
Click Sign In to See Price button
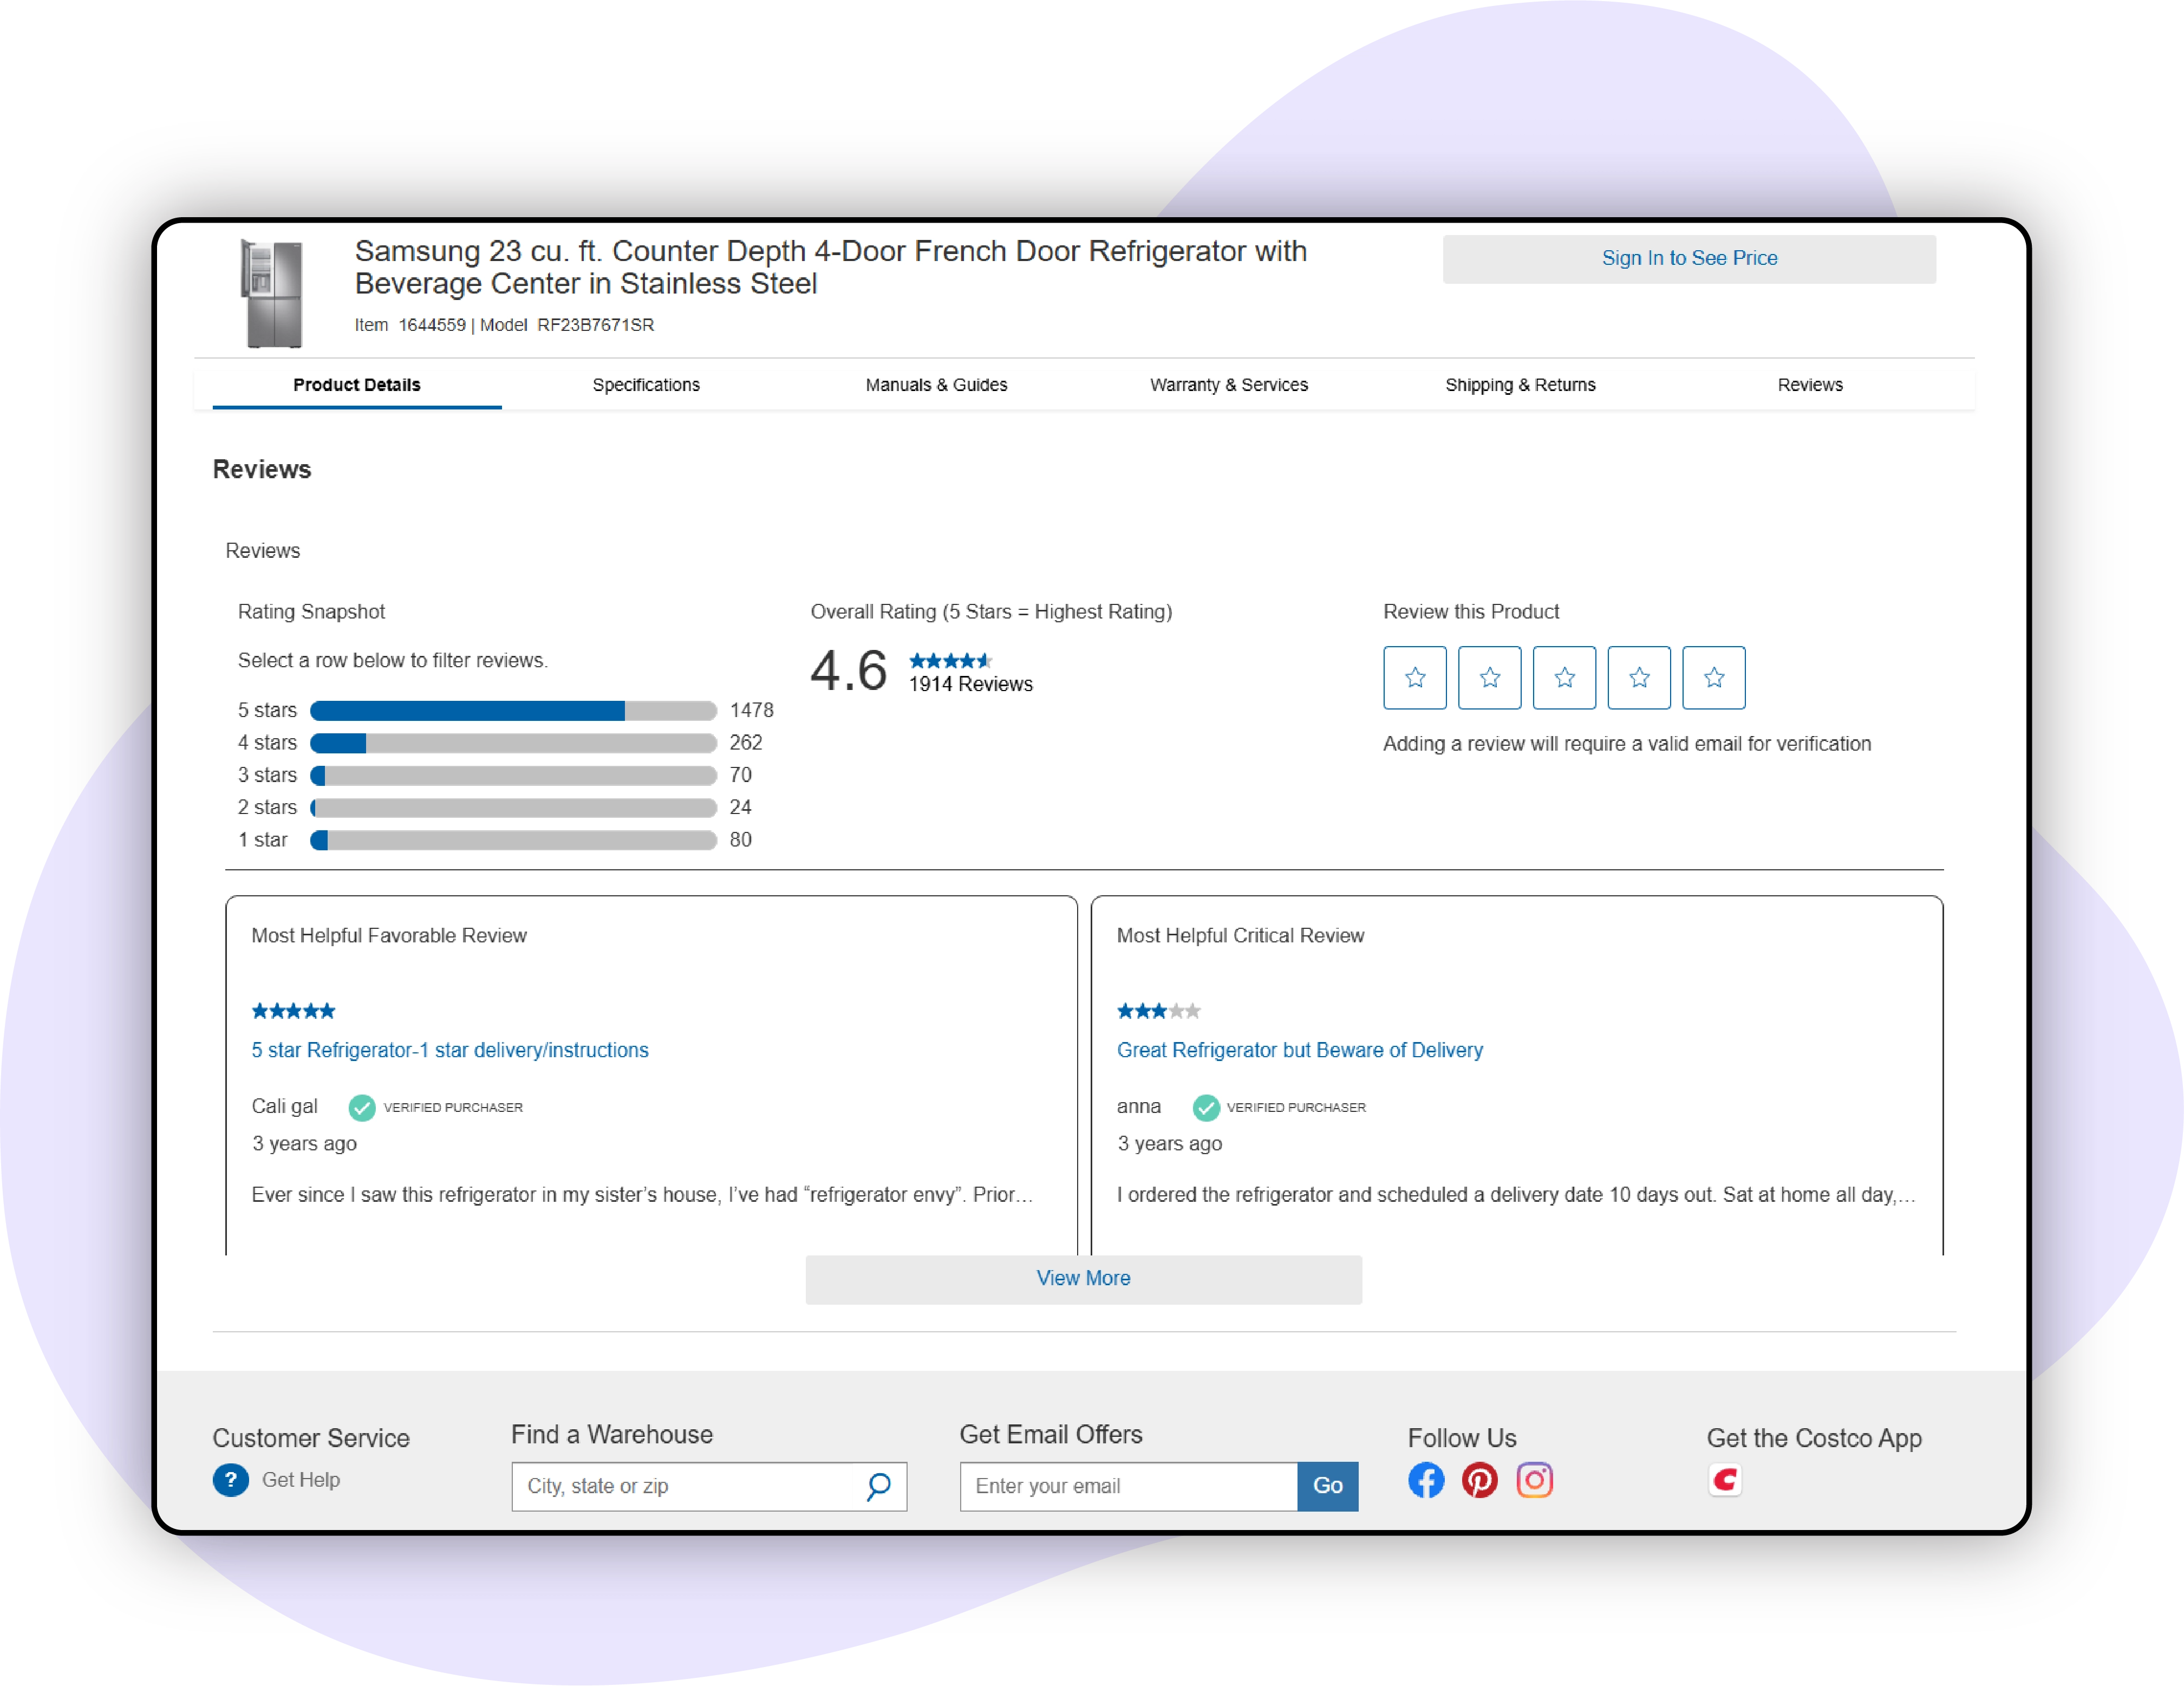(1688, 259)
